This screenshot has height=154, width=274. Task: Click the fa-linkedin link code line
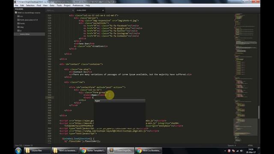111,36
